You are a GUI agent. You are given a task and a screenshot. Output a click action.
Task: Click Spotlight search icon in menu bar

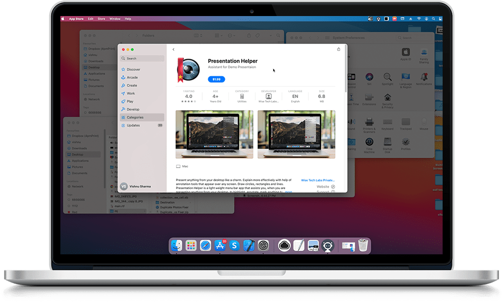(434, 19)
